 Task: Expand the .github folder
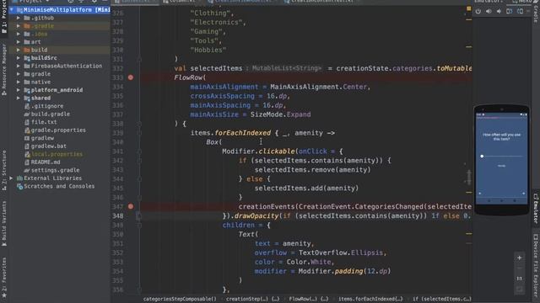19,18
